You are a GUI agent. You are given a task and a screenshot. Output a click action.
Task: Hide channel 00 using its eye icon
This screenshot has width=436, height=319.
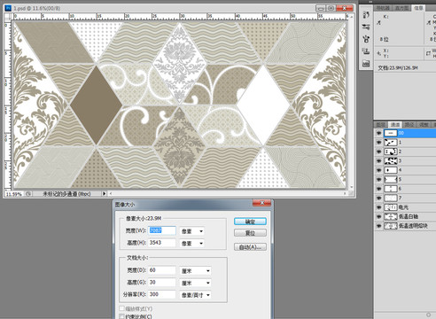(x=378, y=133)
